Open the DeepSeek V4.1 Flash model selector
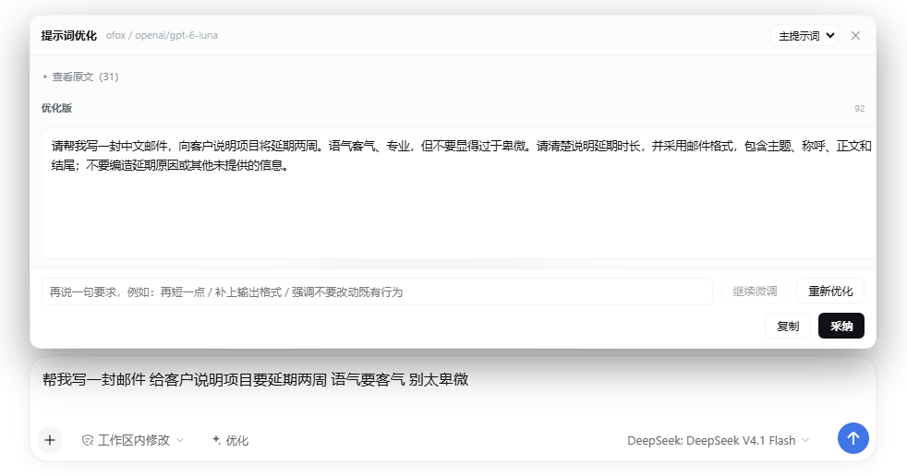 point(718,440)
